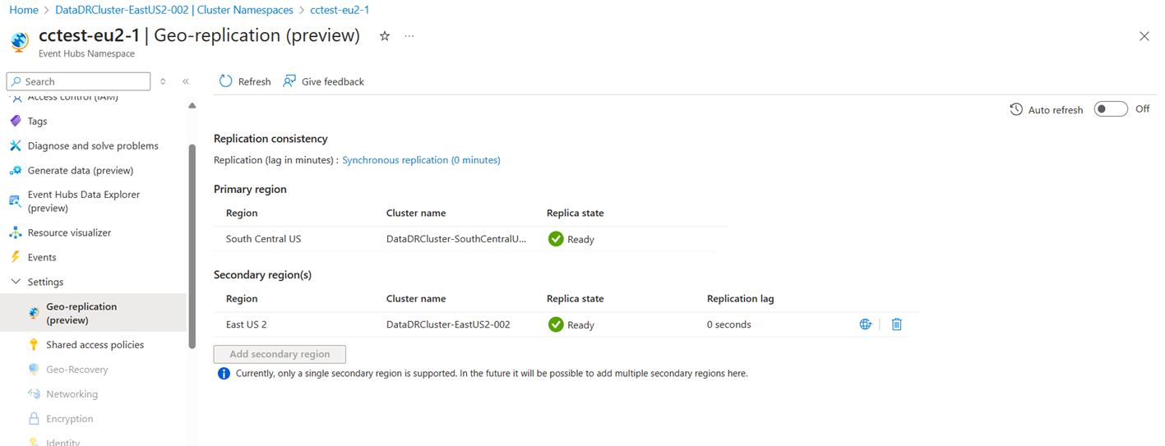Screen dimensions: 1165x446
Task: Click the failover globe icon for East US 2
Action: 865,324
